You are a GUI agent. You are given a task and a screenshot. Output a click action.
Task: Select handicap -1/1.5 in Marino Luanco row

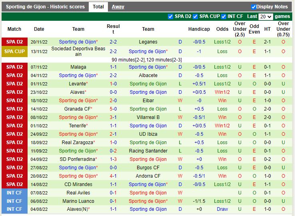pyautogui.click(x=199, y=201)
